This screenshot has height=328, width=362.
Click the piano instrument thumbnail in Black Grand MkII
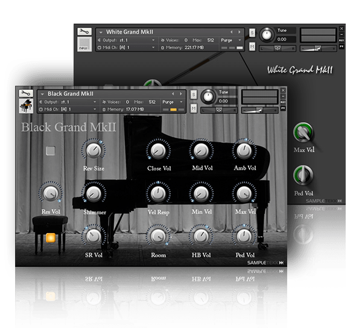pos(26,106)
